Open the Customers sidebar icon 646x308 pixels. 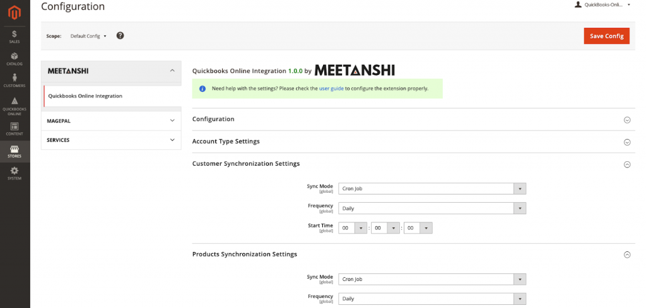(x=15, y=80)
